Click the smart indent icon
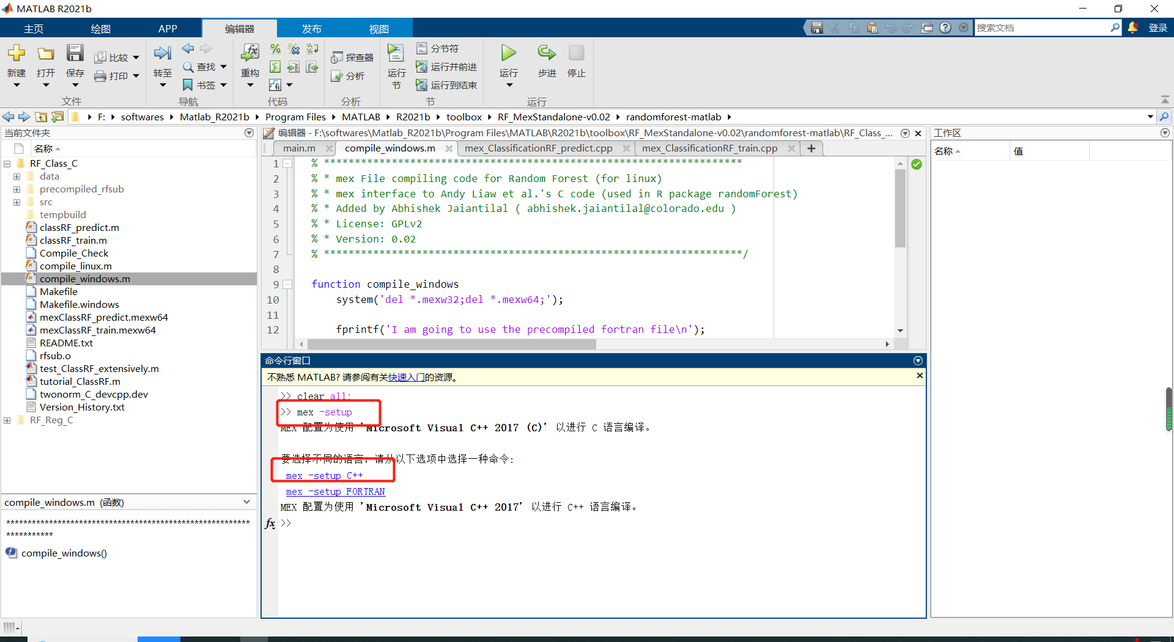1174x642 pixels. coord(276,67)
